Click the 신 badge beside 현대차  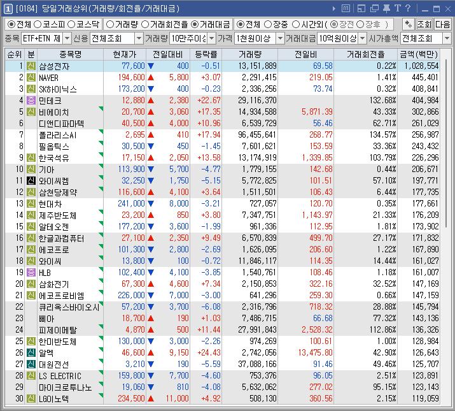[x=31, y=203]
